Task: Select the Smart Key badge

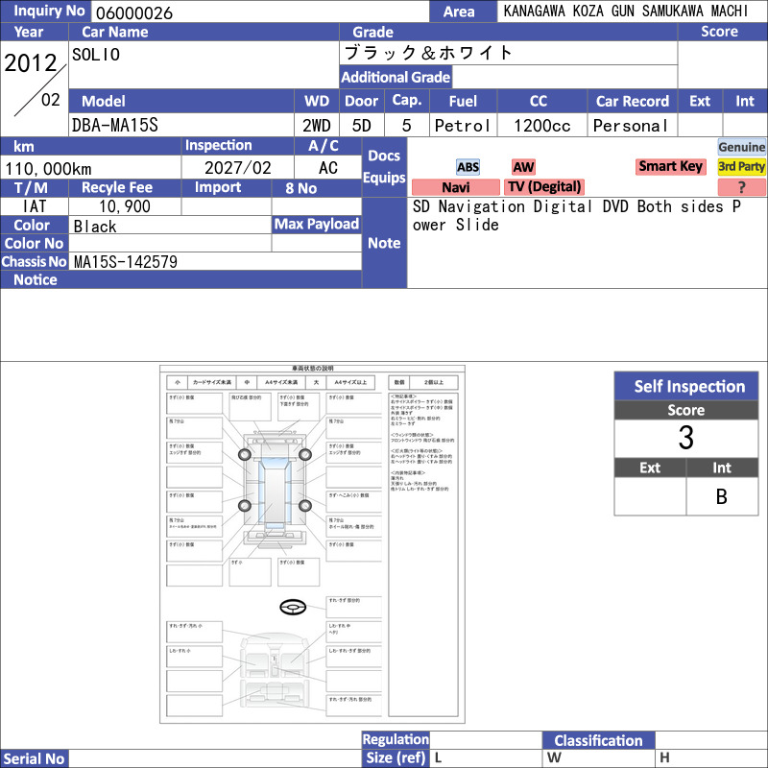Action: pyautogui.click(x=670, y=166)
